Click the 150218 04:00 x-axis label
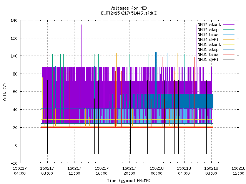Image resolution: width=246 pixels, height=184 pixels. (x=184, y=171)
